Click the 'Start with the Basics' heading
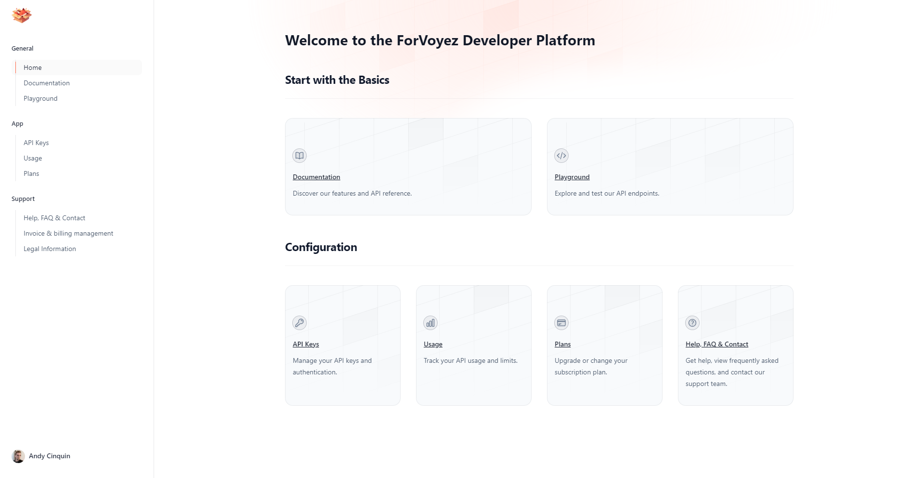Image resolution: width=924 pixels, height=478 pixels. pyautogui.click(x=337, y=80)
